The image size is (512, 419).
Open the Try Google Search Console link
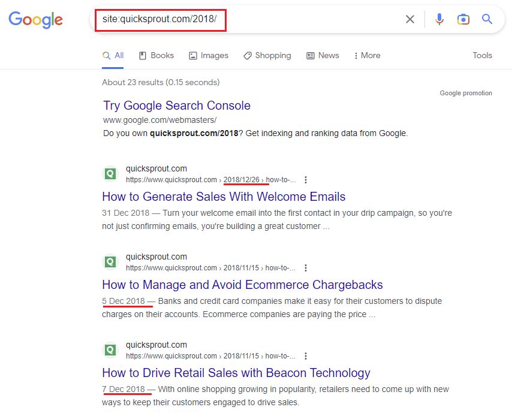(x=176, y=105)
